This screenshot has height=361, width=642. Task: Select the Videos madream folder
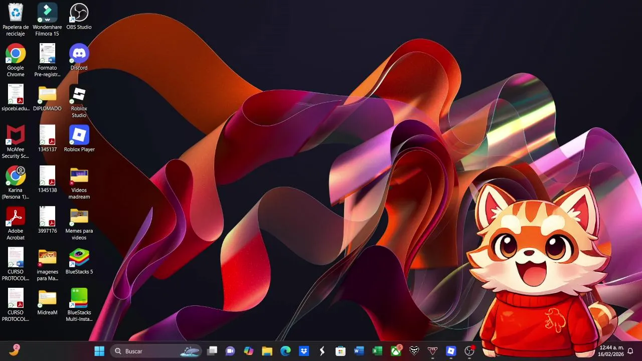point(79,183)
